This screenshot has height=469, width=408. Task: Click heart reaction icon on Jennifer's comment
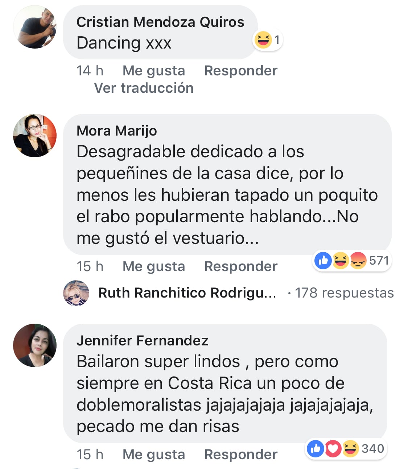click(333, 449)
